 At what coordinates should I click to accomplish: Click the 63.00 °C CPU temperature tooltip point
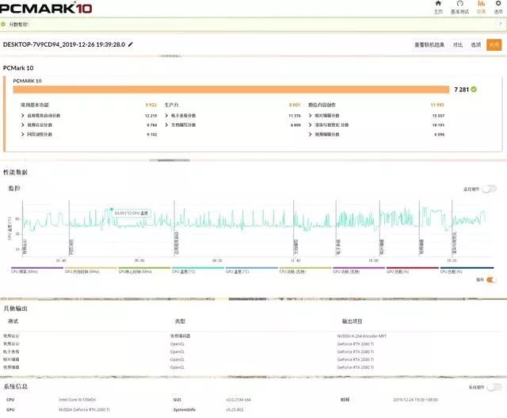pos(112,209)
